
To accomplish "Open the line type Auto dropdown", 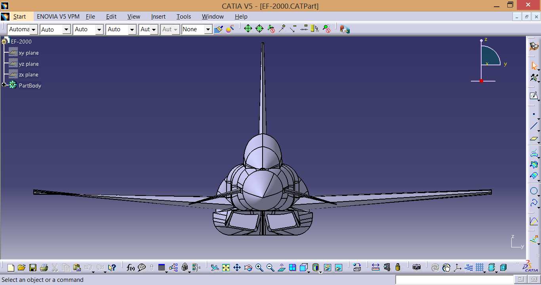I will click(x=132, y=29).
